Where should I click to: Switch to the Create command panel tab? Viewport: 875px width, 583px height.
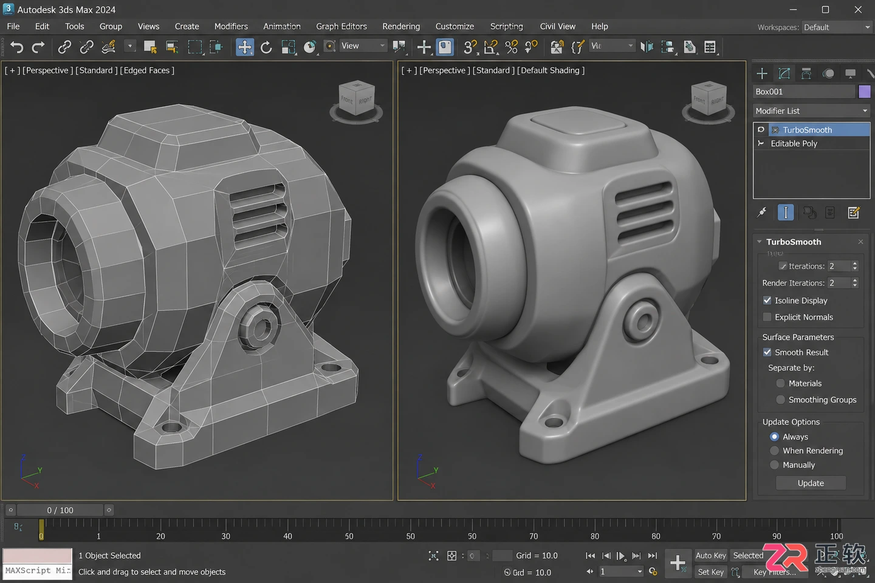coord(762,73)
